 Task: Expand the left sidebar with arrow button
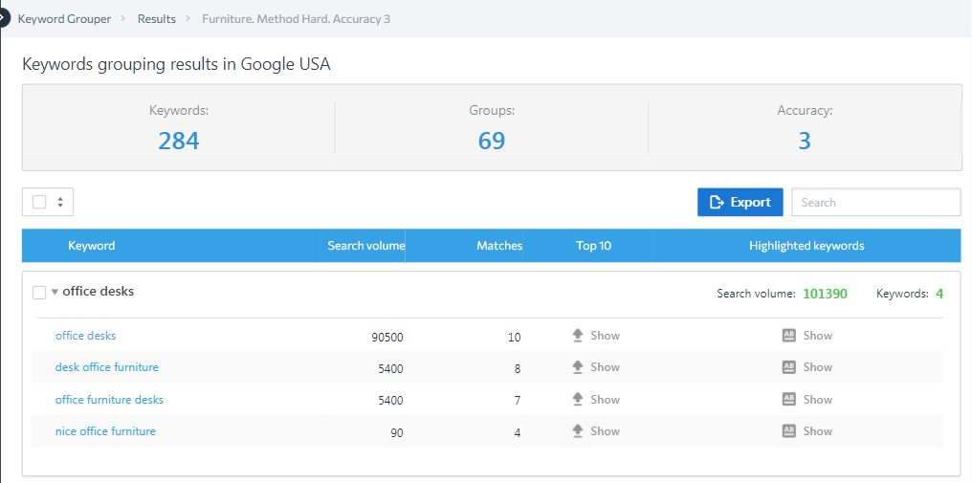tap(3, 18)
